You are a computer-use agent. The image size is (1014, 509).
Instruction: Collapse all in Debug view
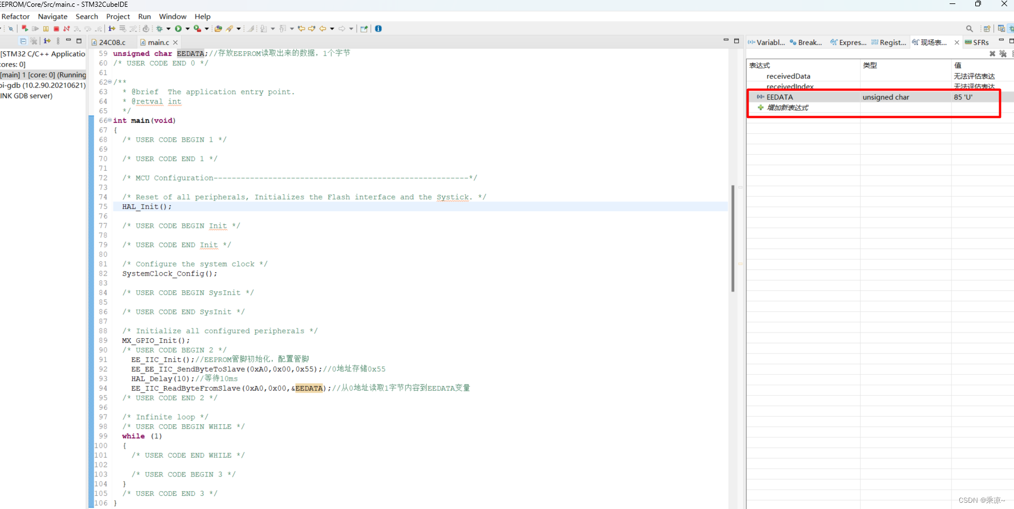[x=23, y=41]
